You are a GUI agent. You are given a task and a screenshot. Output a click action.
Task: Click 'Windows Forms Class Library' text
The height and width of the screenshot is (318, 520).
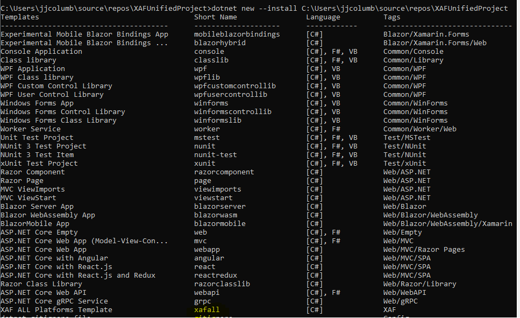(x=59, y=121)
